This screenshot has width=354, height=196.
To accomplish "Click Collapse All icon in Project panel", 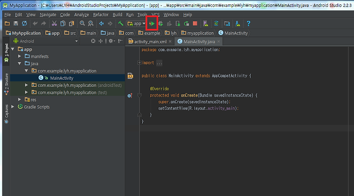I will pos(101,41).
